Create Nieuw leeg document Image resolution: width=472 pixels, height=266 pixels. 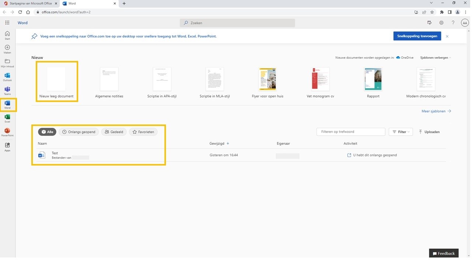click(56, 82)
